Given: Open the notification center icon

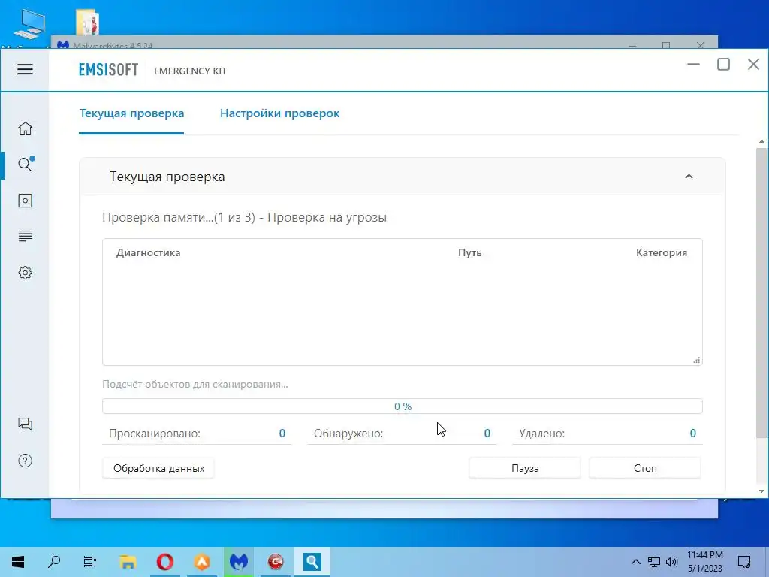Looking at the screenshot, I should [744, 562].
